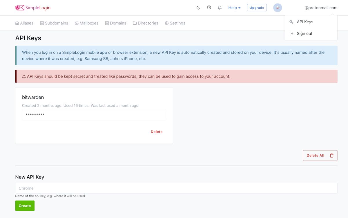Delete the bitwarden API key

157,132
